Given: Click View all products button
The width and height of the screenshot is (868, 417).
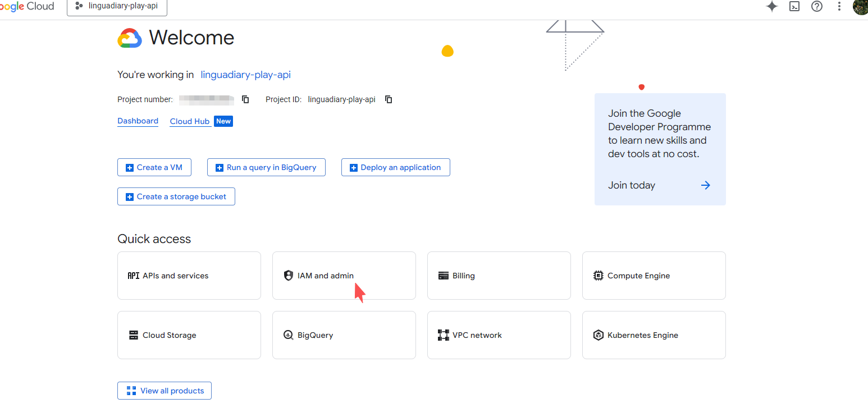Looking at the screenshot, I should 165,391.
